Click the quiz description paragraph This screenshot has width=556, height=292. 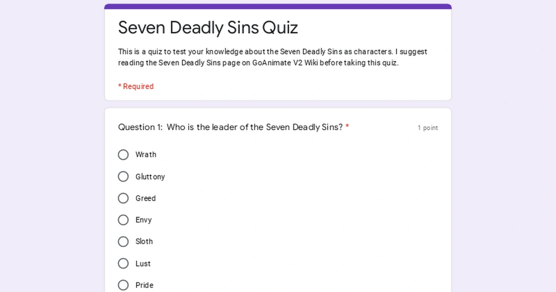pos(272,57)
